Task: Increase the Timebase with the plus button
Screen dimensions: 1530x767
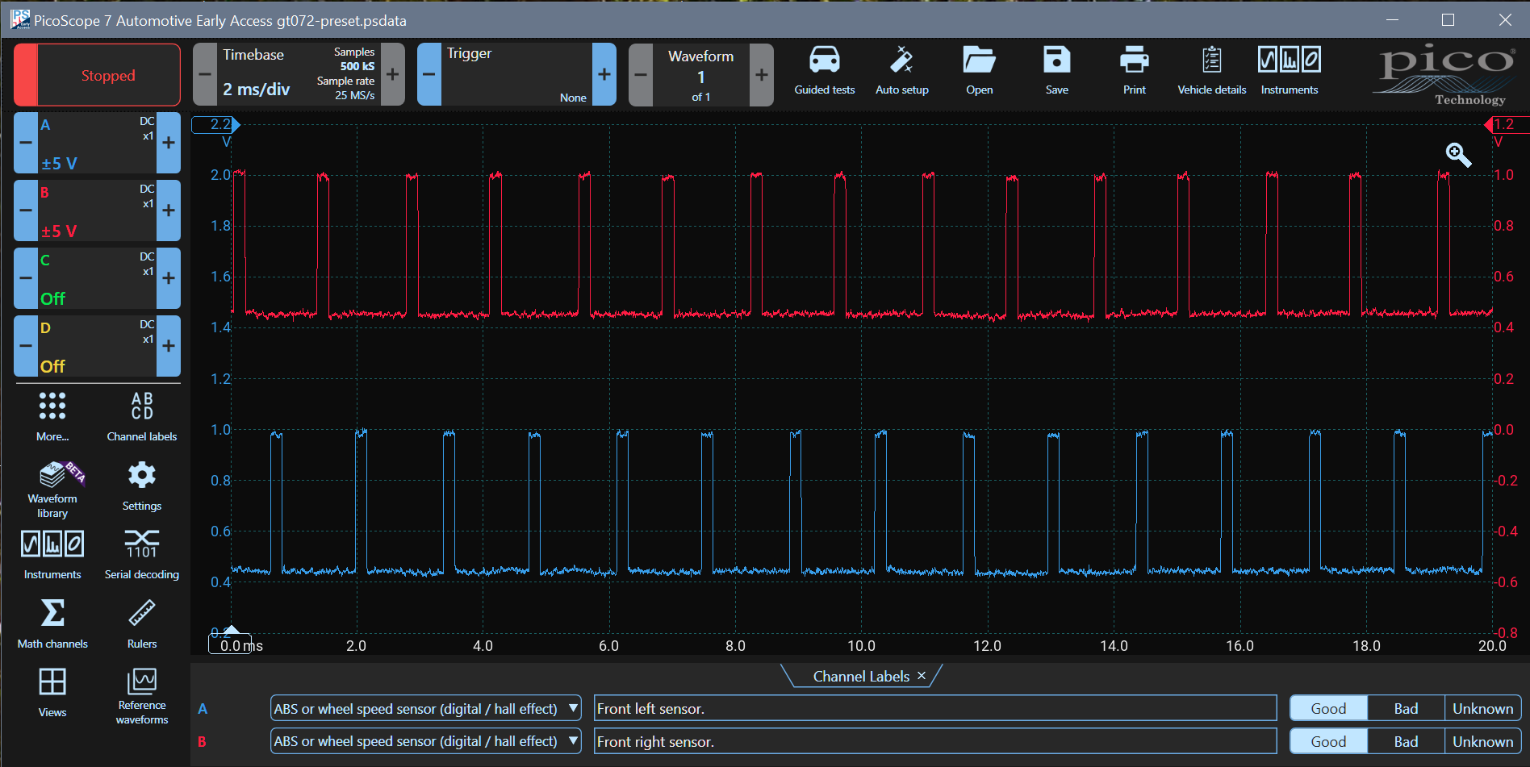Action: coord(392,74)
